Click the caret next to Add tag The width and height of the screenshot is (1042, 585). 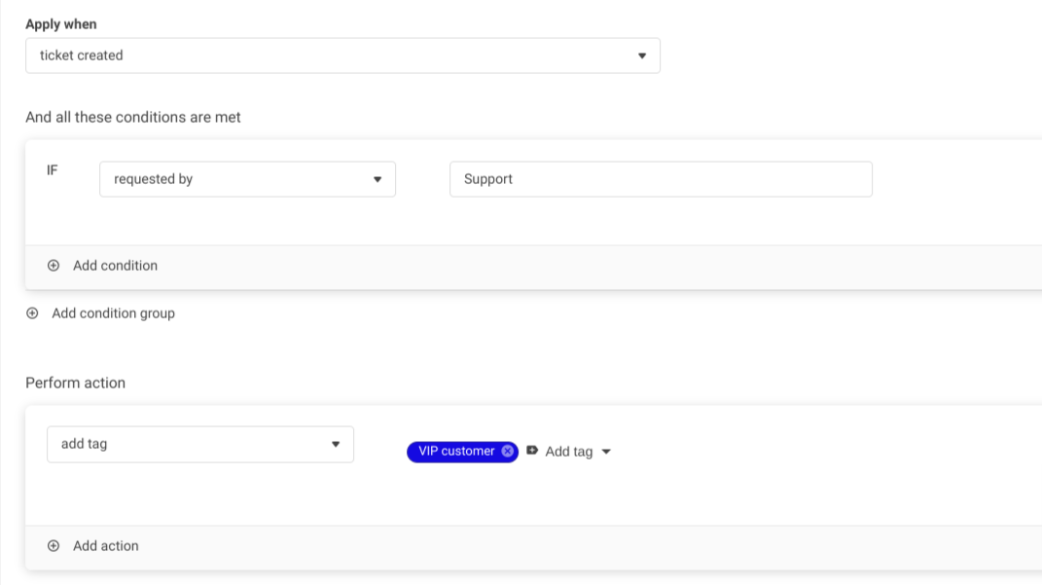[x=606, y=452]
